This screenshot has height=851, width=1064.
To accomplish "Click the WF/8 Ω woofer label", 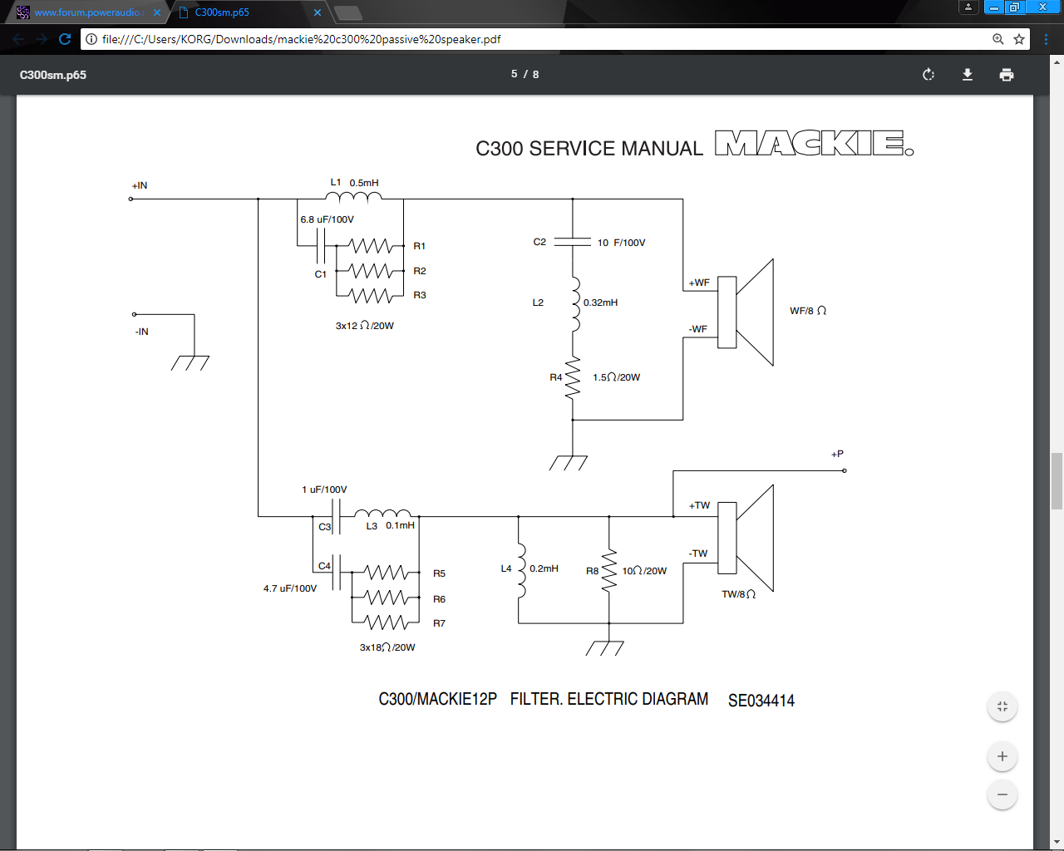I will click(x=808, y=311).
